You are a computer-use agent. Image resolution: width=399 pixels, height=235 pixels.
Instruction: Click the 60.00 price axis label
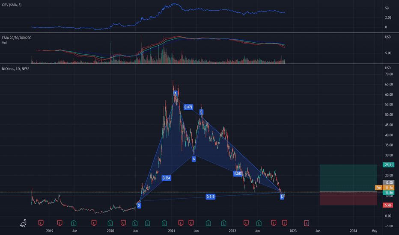click(389, 94)
